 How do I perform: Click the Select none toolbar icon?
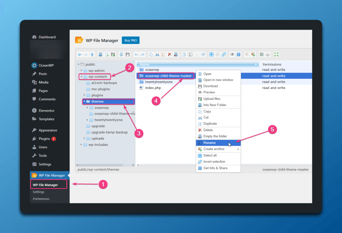click(218, 54)
